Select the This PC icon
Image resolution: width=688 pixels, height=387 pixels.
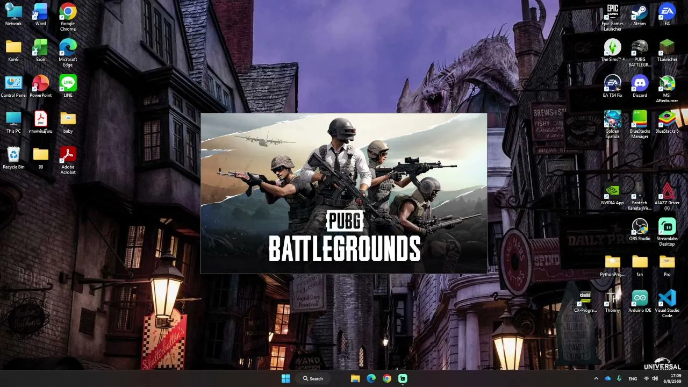pos(13,123)
